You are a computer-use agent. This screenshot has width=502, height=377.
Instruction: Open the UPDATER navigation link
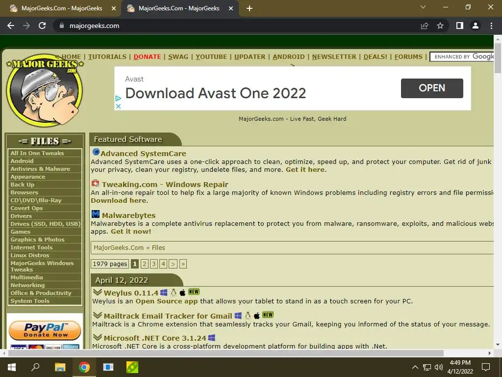[x=250, y=57]
